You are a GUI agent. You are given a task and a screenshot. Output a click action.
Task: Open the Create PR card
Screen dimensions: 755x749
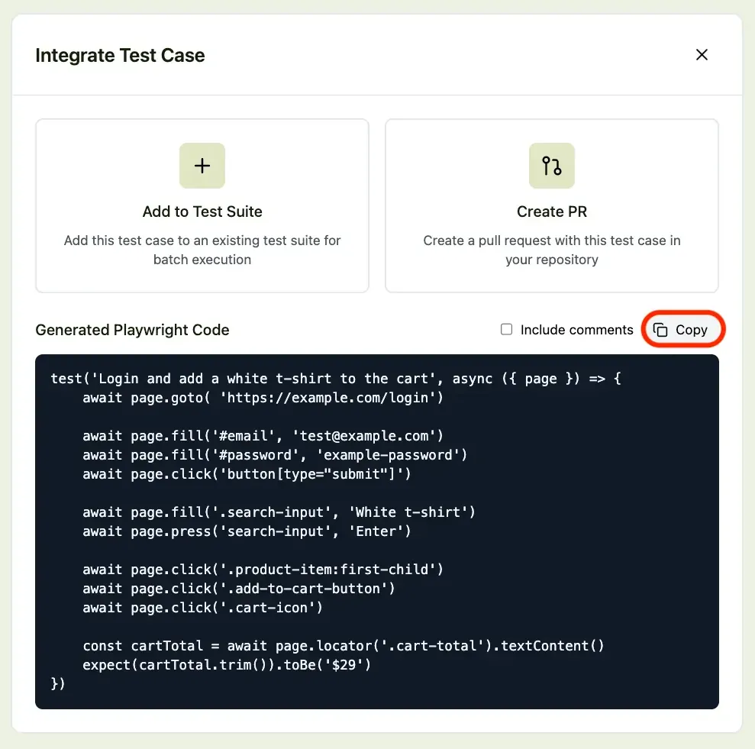click(x=552, y=205)
